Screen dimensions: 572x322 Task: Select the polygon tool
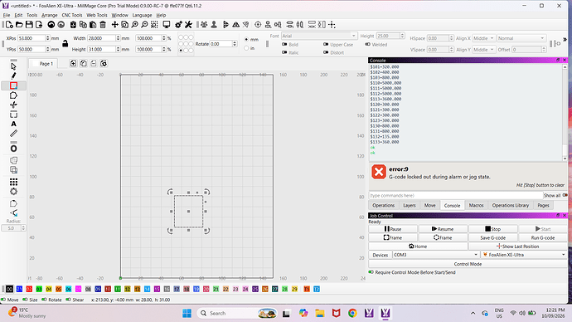(x=13, y=95)
